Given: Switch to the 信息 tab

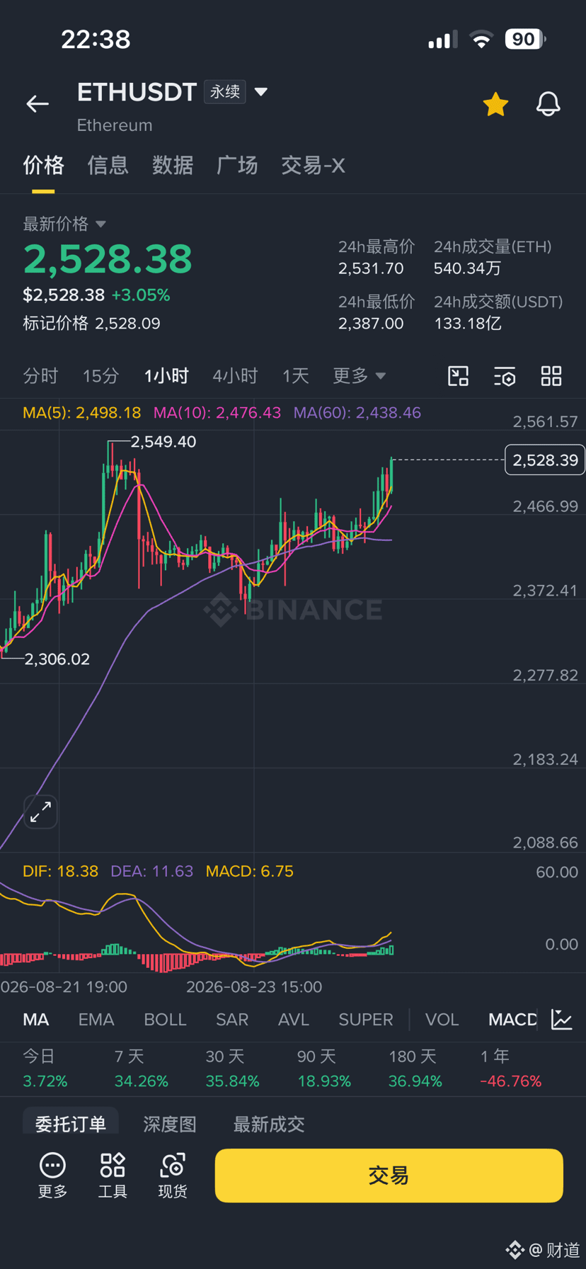Looking at the screenshot, I should tap(108, 165).
